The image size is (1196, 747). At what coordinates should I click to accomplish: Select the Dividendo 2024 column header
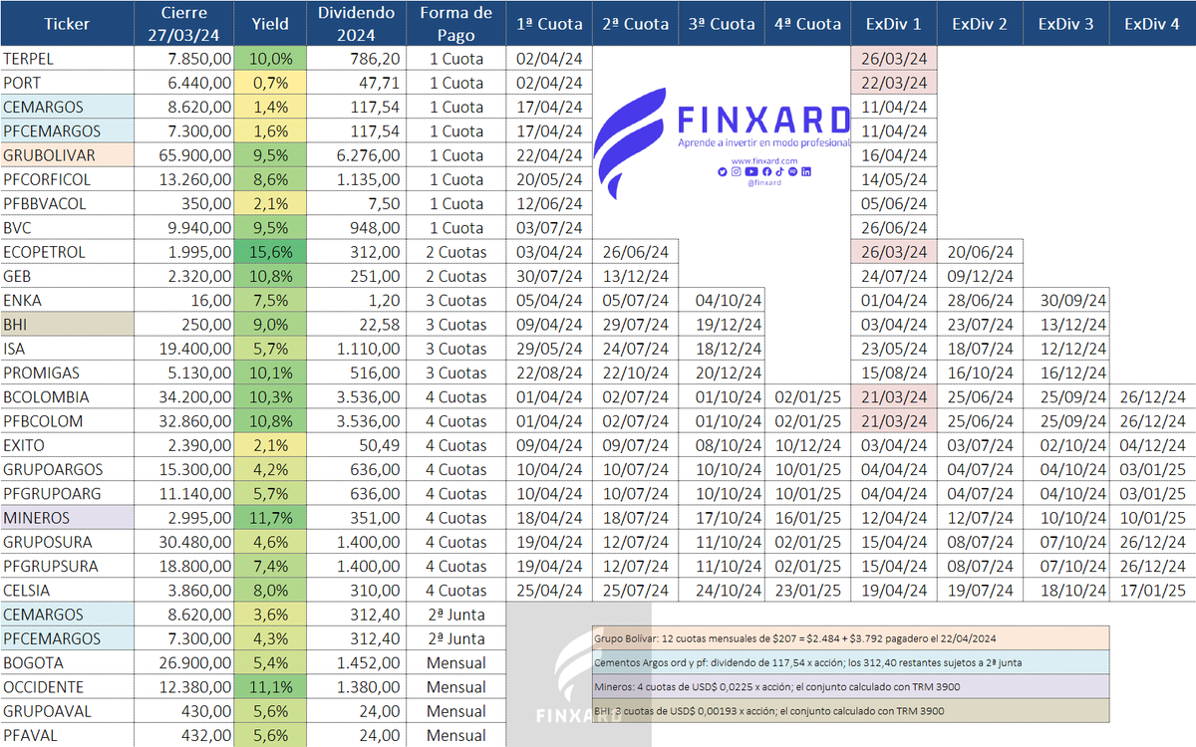pos(356,23)
